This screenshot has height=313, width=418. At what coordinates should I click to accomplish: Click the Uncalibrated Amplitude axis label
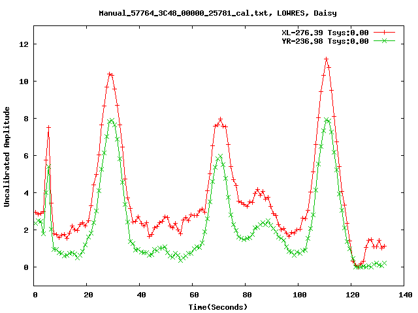7,156
